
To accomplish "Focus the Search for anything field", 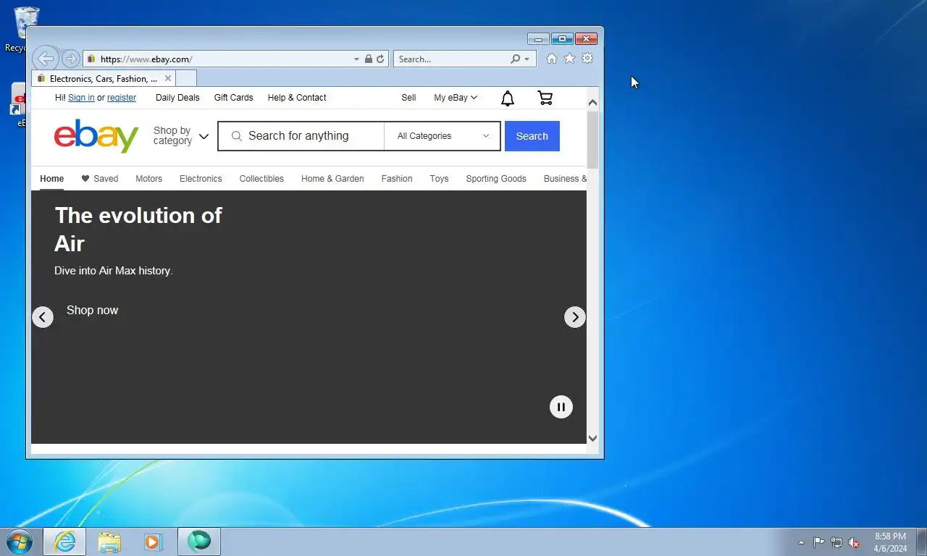I will pyautogui.click(x=301, y=136).
